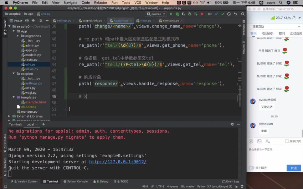Screen dimensions: 303x189
Task: Open the Refactor menu
Action: [101, 2]
